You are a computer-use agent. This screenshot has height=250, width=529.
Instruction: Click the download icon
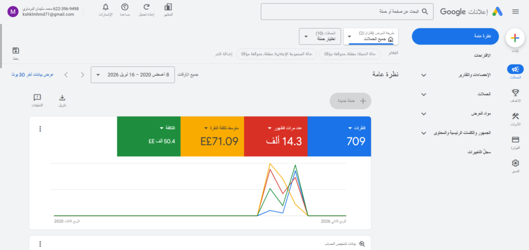click(x=63, y=98)
